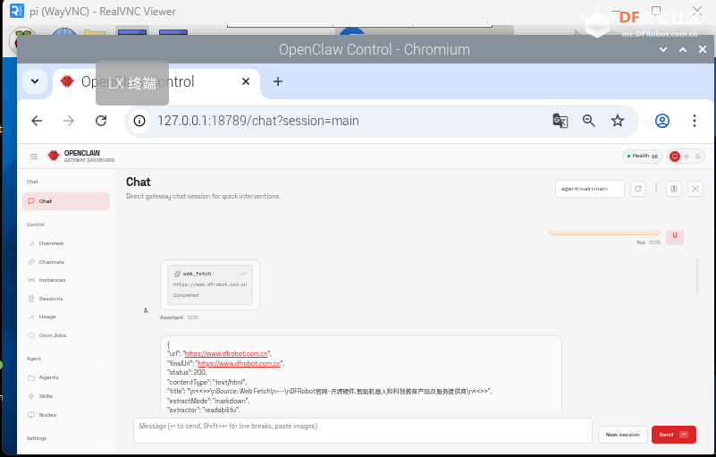Open the Chat page in the sidebar
Viewport: 716px width, 457px height.
tap(66, 201)
